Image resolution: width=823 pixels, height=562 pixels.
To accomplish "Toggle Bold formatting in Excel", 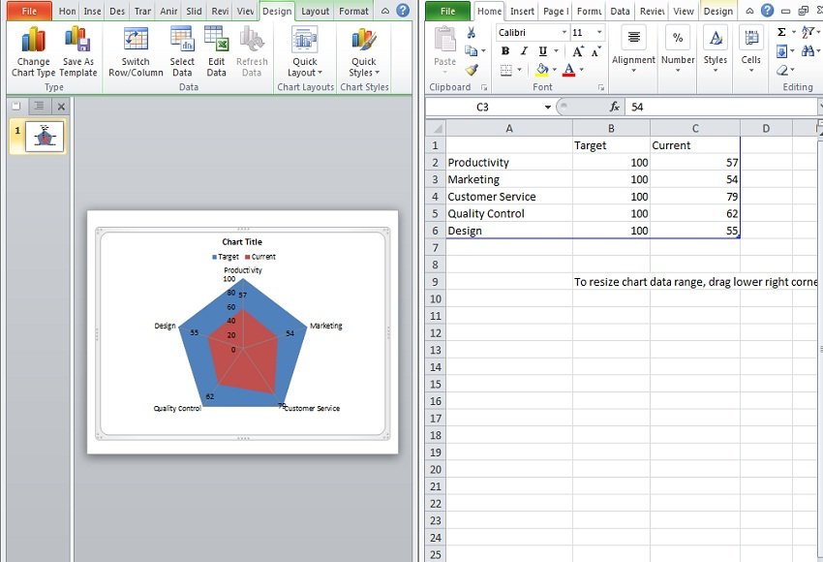I will point(504,51).
